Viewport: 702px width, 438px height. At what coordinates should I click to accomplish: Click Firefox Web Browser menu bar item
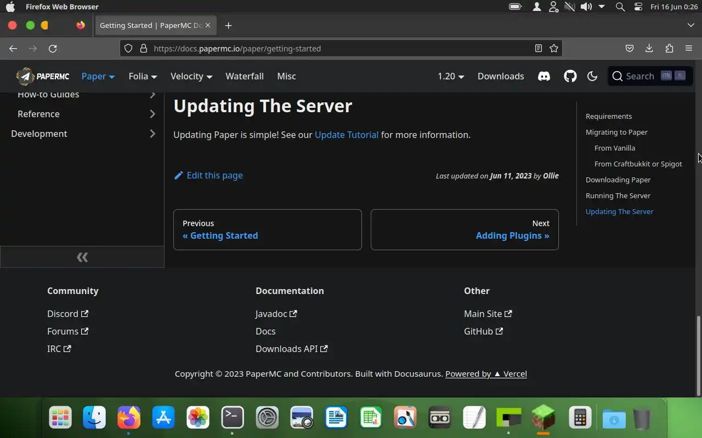tap(62, 7)
